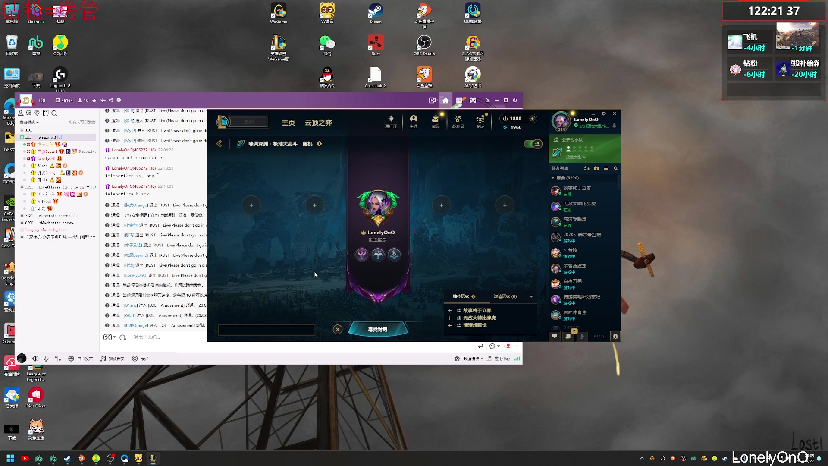Viewport: 828px width, 466px height.
Task: Open the 通行证 pass icon in LoL client
Action: 391,121
